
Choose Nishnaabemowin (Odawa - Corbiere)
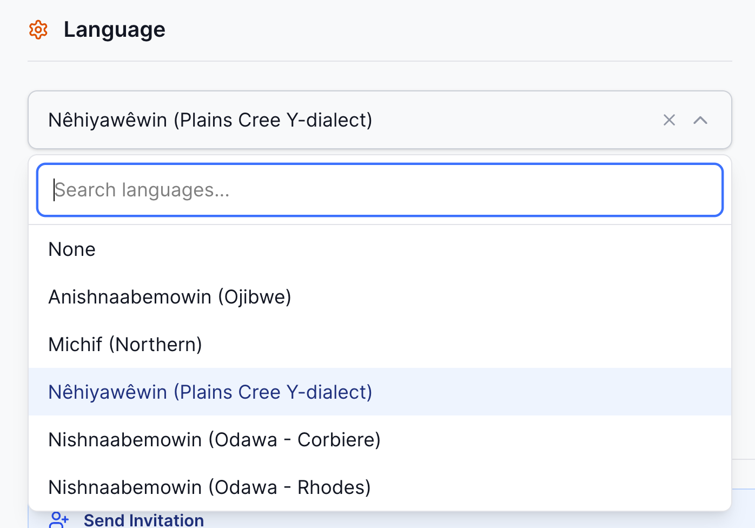214,440
